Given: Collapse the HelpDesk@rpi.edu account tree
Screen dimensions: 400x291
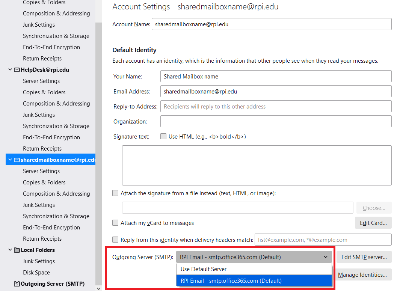Looking at the screenshot, I should coord(10,69).
